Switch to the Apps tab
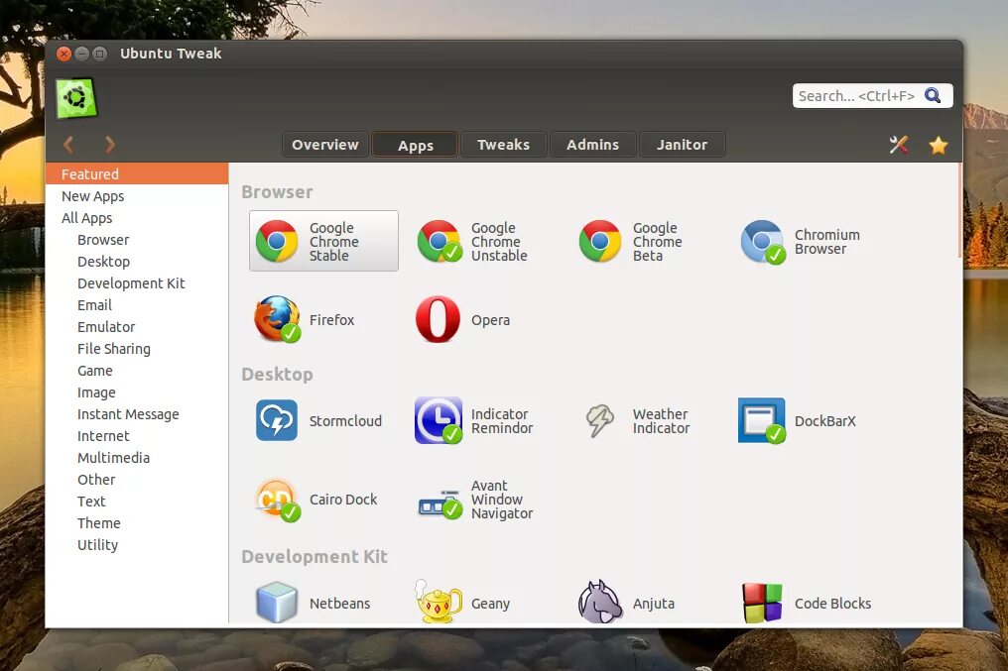 (x=416, y=145)
